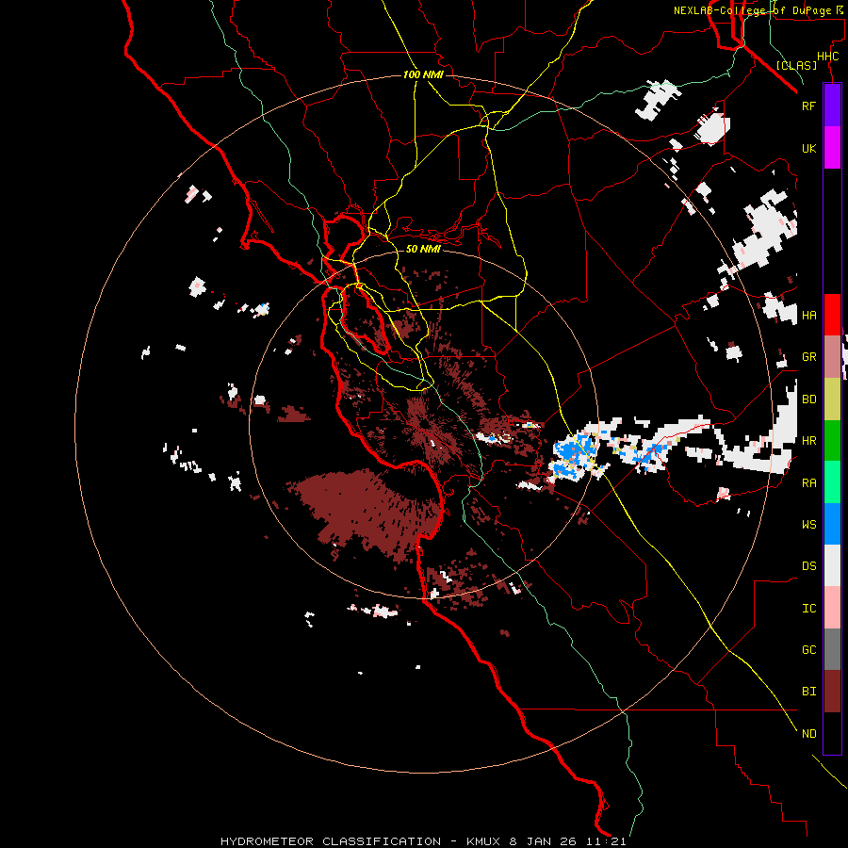The height and width of the screenshot is (848, 848).
Task: Click the '100 NMI' range ring label
Action: point(423,74)
